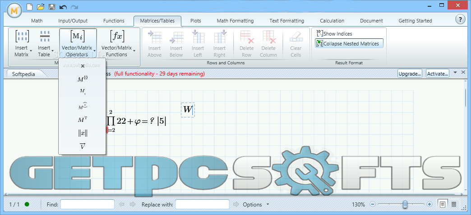
Task: Select matrix column operator M superscript
Action: coord(83,79)
